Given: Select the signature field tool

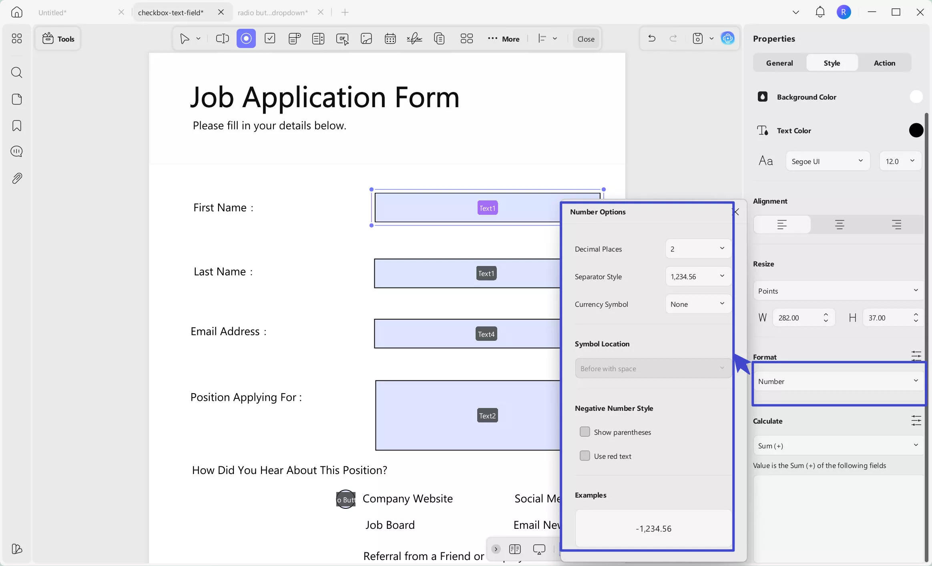Looking at the screenshot, I should click(x=414, y=39).
